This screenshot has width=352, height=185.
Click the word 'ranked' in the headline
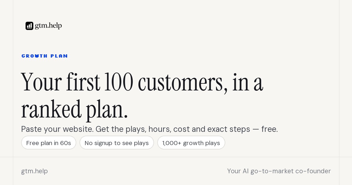[x=51, y=109]
